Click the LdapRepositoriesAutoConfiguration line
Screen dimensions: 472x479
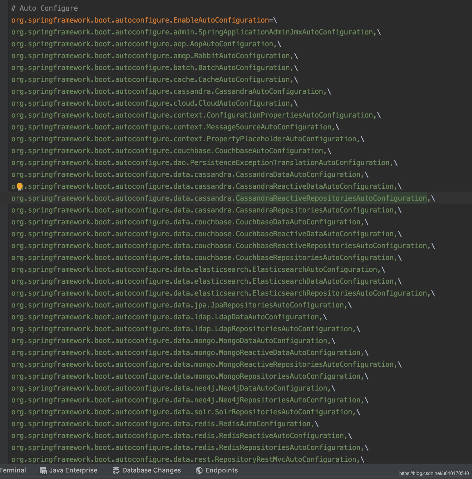186,329
